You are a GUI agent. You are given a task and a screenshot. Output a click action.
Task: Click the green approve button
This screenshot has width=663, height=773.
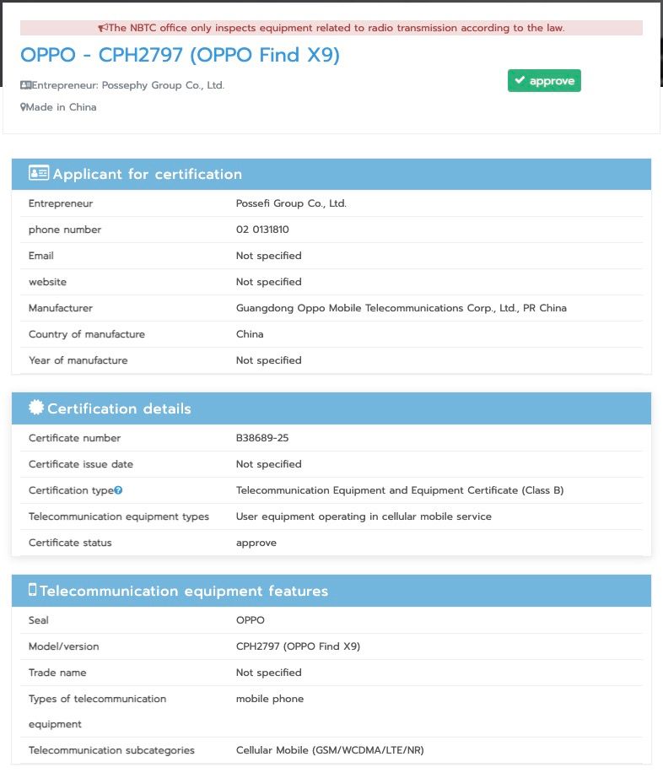click(544, 81)
